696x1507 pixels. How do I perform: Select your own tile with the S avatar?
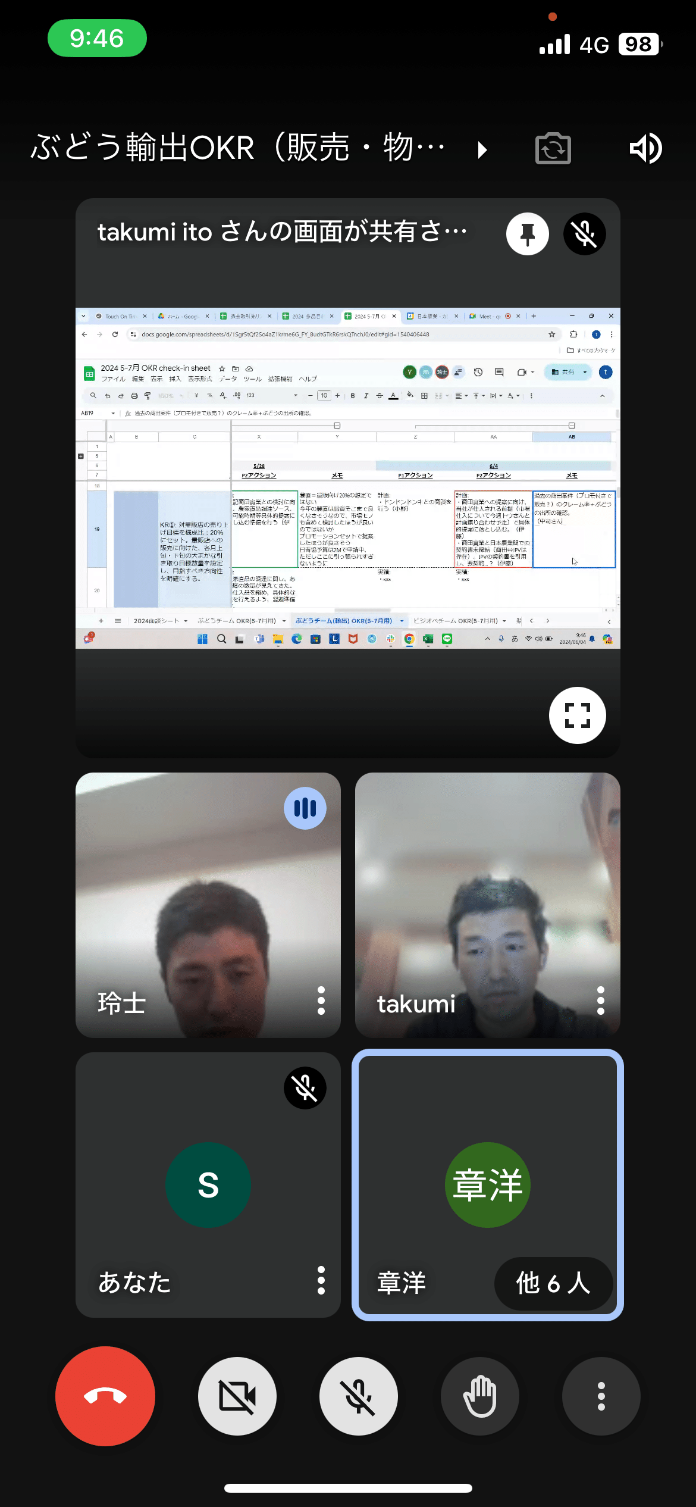coord(208,1185)
